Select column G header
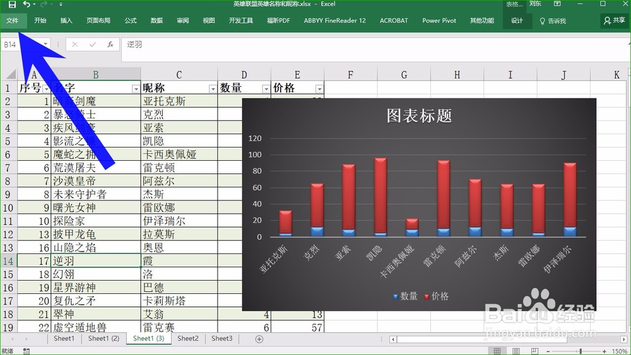631x355 pixels. 404,74
